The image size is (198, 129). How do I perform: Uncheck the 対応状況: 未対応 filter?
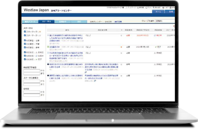click(25, 52)
